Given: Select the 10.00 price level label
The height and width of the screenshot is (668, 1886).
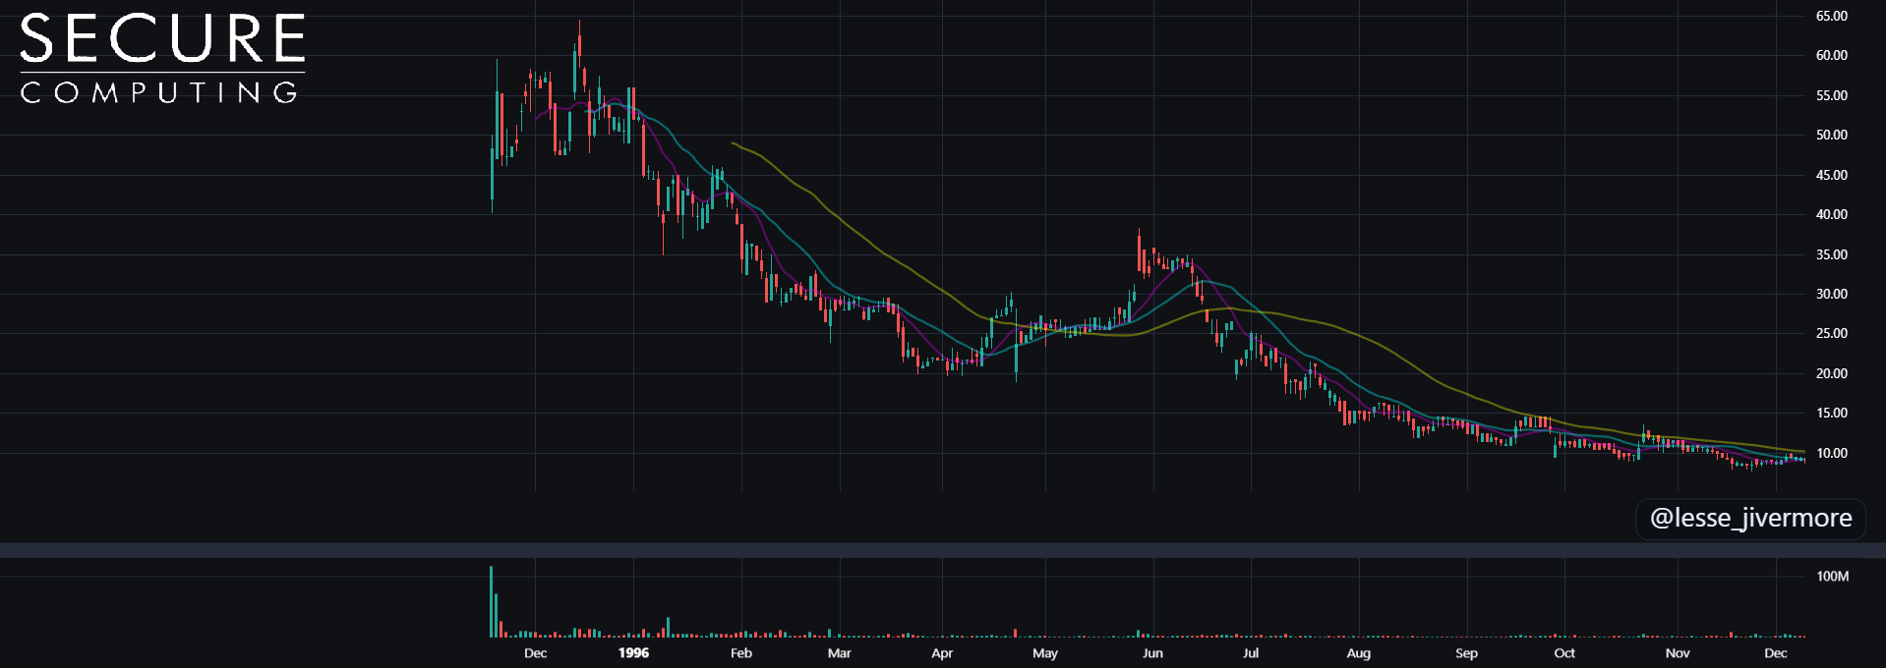Looking at the screenshot, I should (x=1831, y=453).
